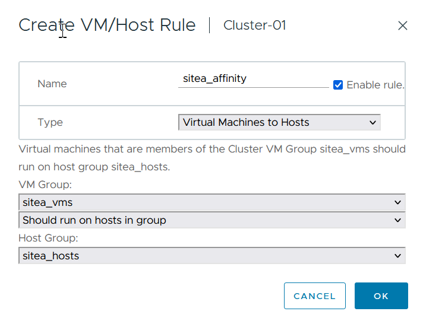Click the Type field label

(50, 123)
